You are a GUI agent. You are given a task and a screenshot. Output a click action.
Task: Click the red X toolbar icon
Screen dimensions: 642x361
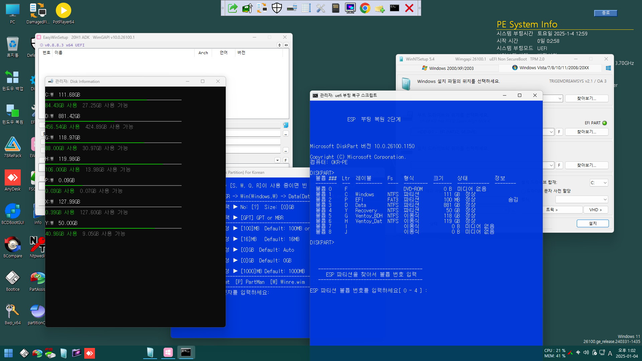click(409, 8)
